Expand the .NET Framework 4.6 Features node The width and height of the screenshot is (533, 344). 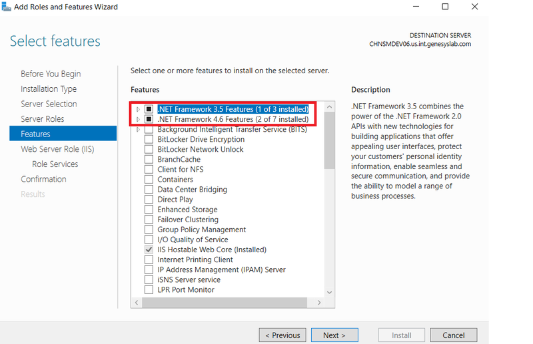(138, 120)
